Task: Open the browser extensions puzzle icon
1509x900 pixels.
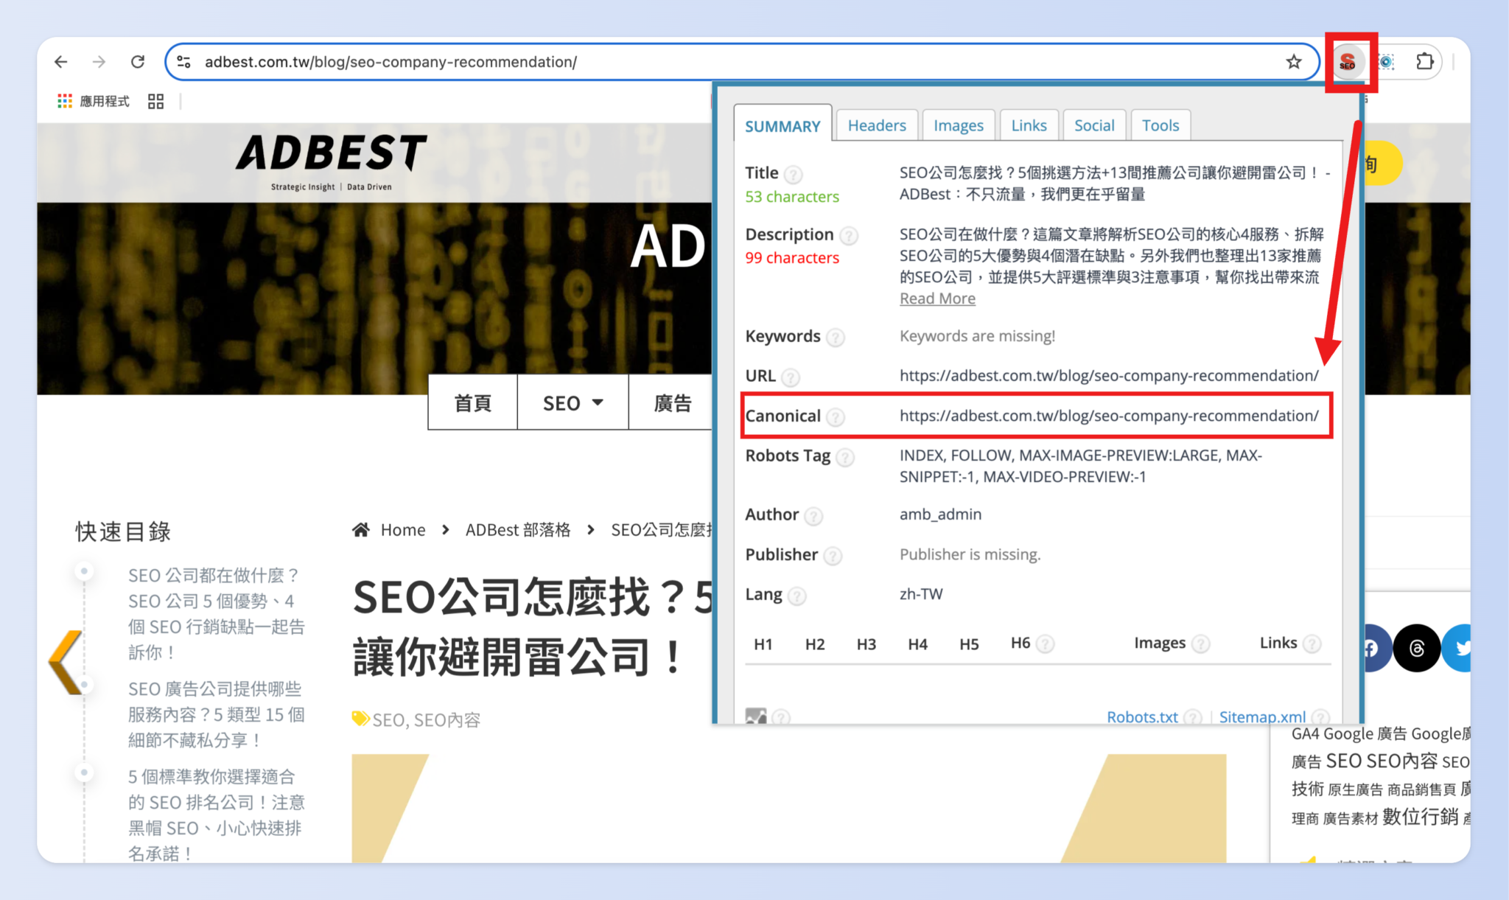Action: (1425, 62)
